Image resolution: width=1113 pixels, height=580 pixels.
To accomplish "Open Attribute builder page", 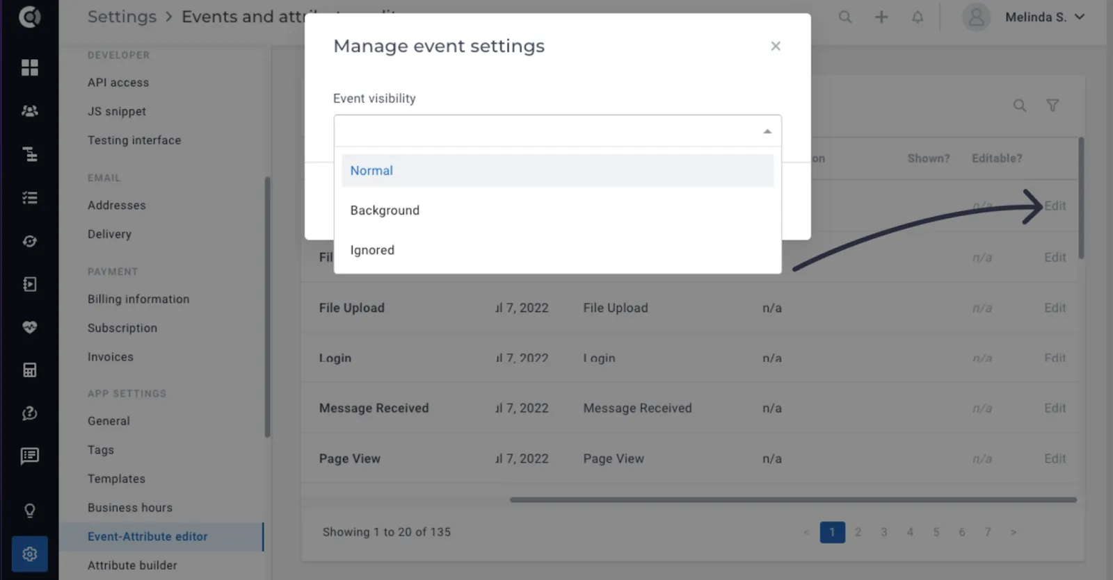I will [x=132, y=565].
